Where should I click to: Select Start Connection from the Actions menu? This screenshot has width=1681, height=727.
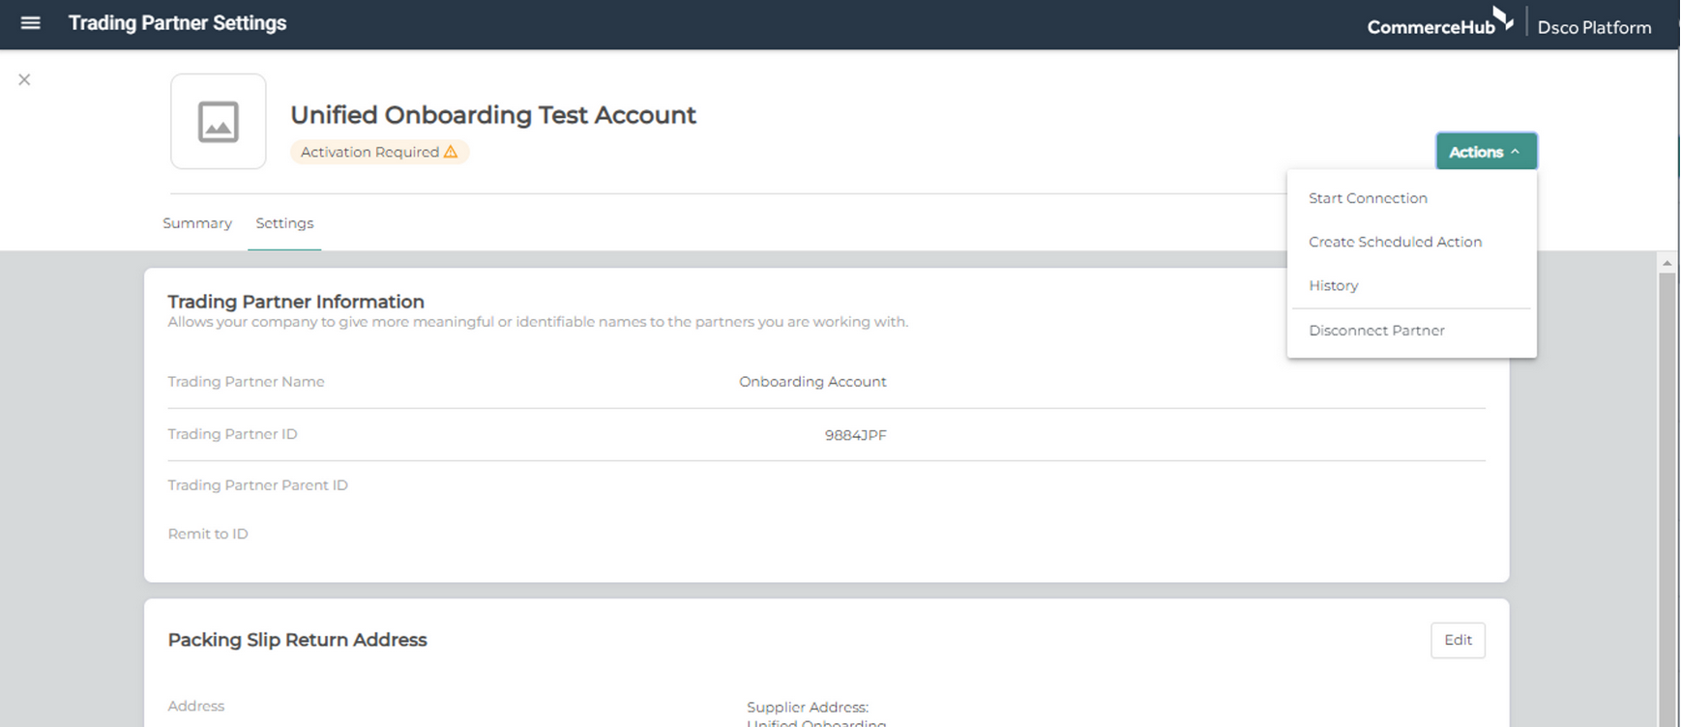(x=1368, y=198)
